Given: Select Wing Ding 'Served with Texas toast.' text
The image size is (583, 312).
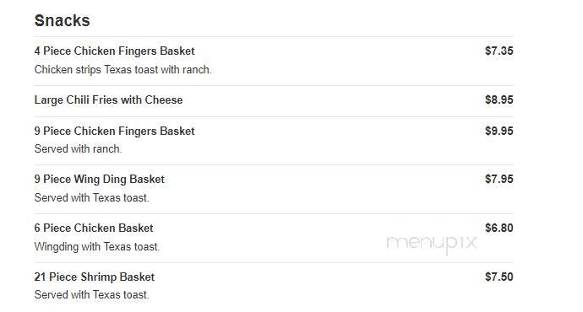Looking at the screenshot, I should pos(91,197).
